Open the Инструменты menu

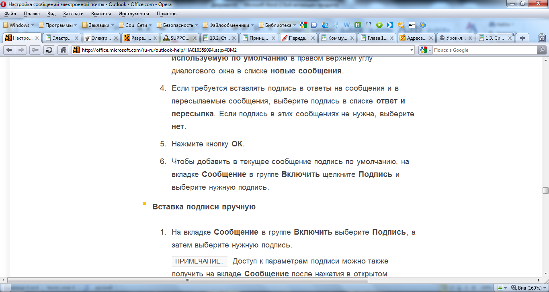coord(134,14)
